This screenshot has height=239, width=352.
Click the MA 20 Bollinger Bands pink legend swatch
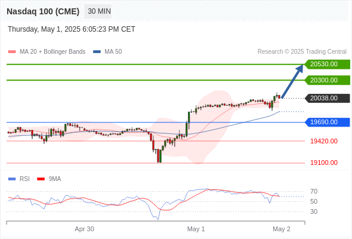pyautogui.click(x=12, y=52)
